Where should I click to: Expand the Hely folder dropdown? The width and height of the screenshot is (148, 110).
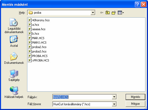coord(93,13)
